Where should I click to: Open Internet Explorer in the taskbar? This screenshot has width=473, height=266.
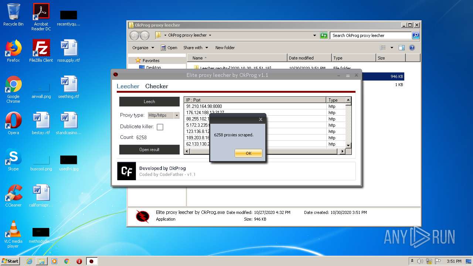(x=29, y=261)
